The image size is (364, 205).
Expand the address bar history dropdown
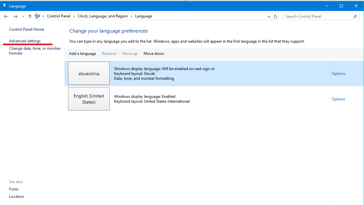pyautogui.click(x=269, y=17)
